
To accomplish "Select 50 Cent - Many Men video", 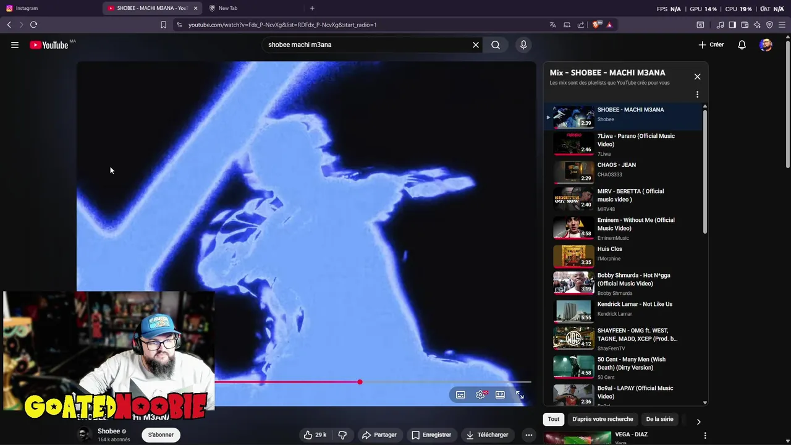I will pyautogui.click(x=624, y=367).
